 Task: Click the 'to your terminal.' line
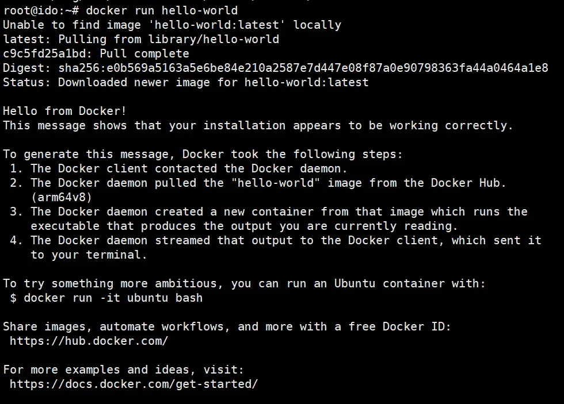tap(89, 255)
